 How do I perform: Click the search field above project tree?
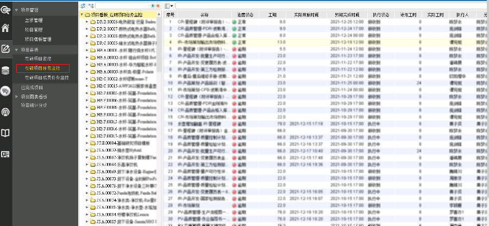125,5
